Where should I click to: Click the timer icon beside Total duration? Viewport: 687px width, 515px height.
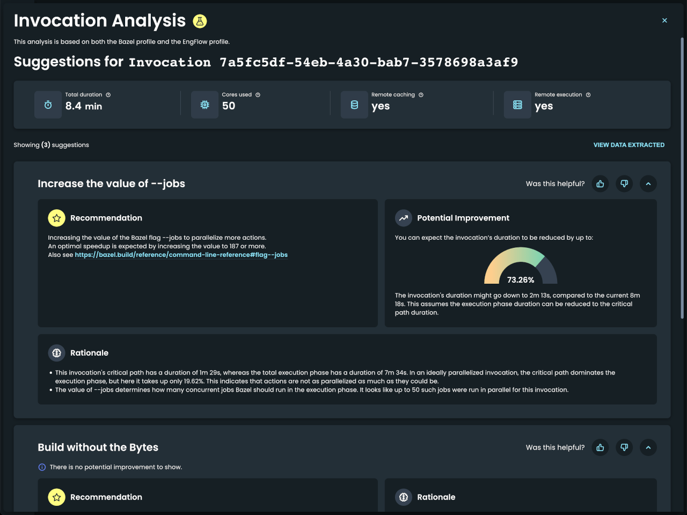[x=48, y=105]
